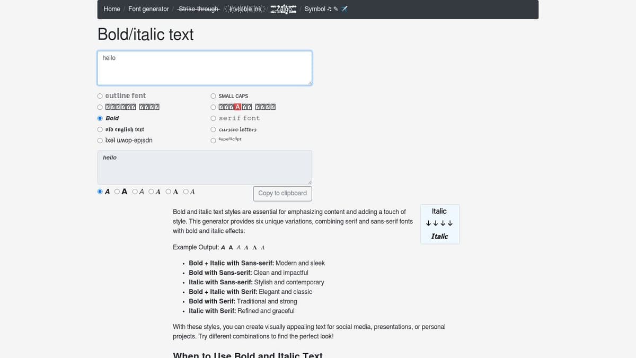This screenshot has height=358, width=636.
Task: Choose the italic serif A variant
Action: tap(185, 191)
